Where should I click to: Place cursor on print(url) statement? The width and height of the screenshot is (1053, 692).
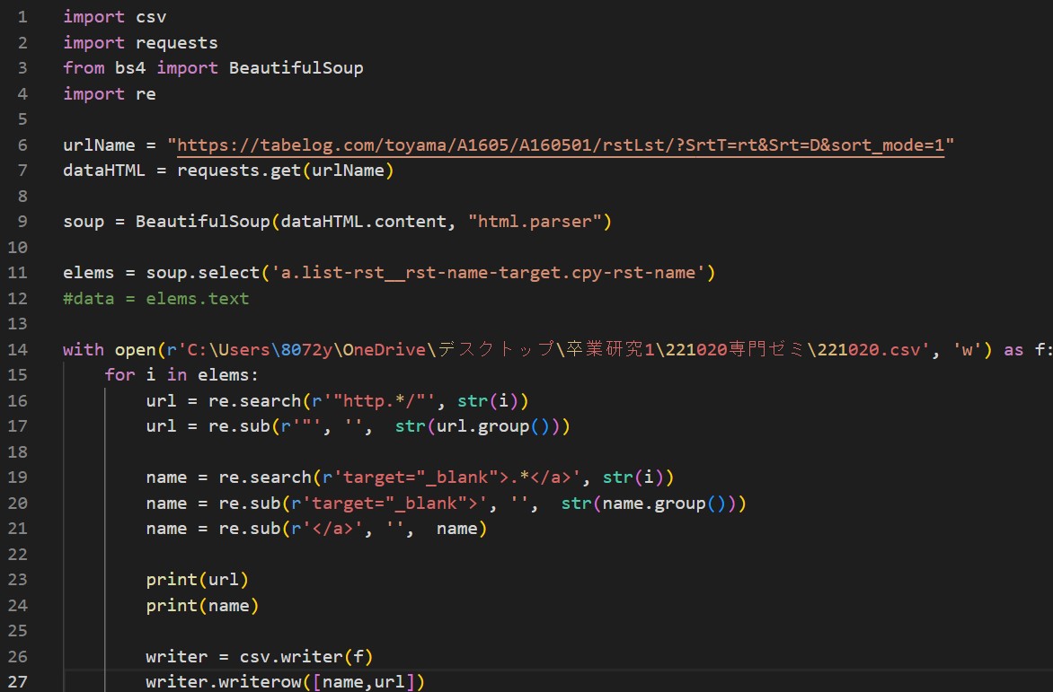[197, 580]
